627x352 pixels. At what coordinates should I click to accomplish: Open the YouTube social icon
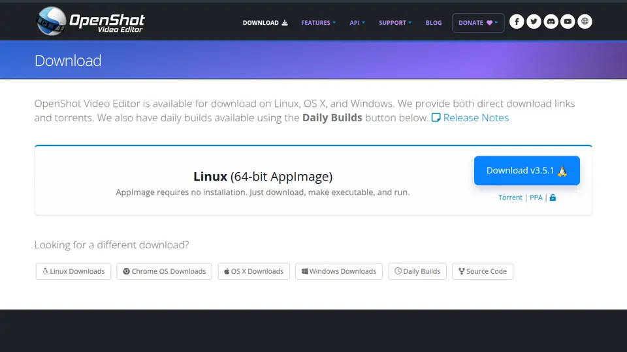[x=568, y=22]
